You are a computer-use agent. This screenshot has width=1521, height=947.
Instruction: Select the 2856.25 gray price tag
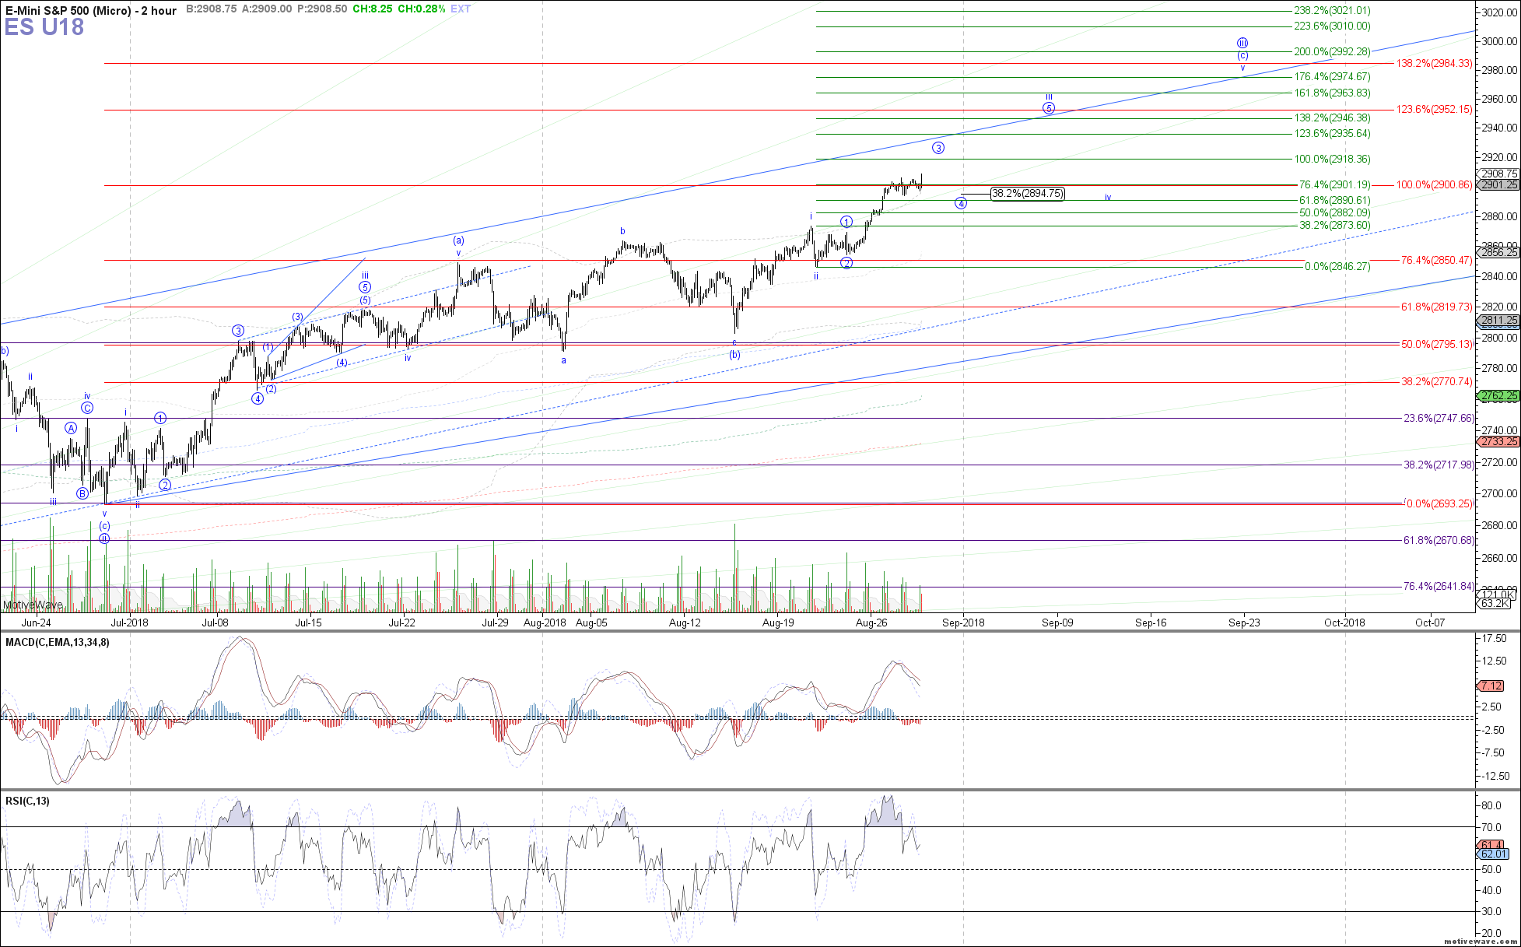pyautogui.click(x=1498, y=253)
